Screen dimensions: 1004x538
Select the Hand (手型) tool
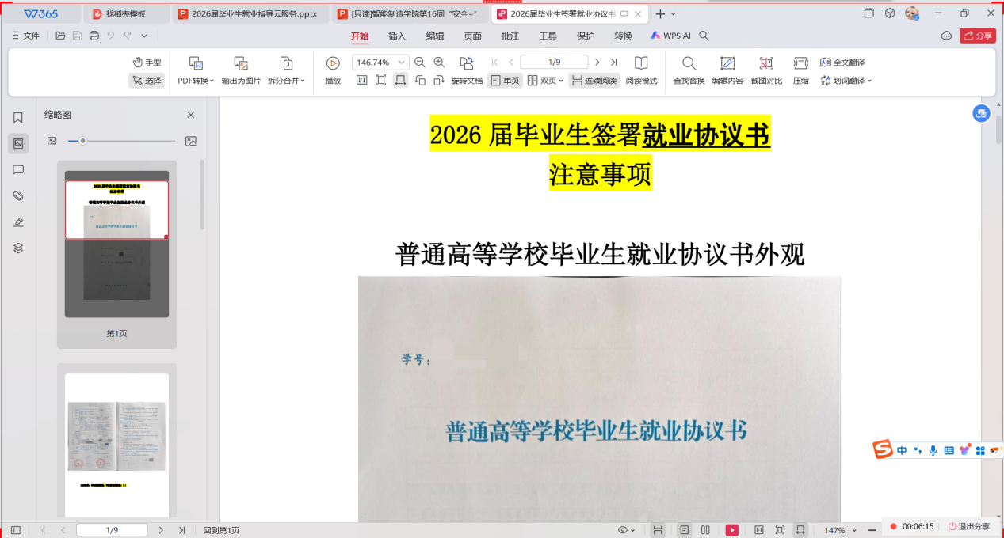pos(147,63)
